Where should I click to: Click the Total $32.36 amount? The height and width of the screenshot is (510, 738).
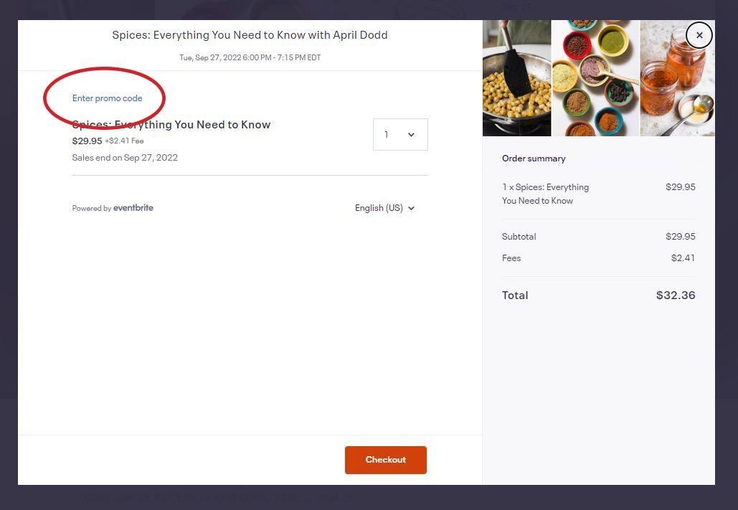[676, 296]
